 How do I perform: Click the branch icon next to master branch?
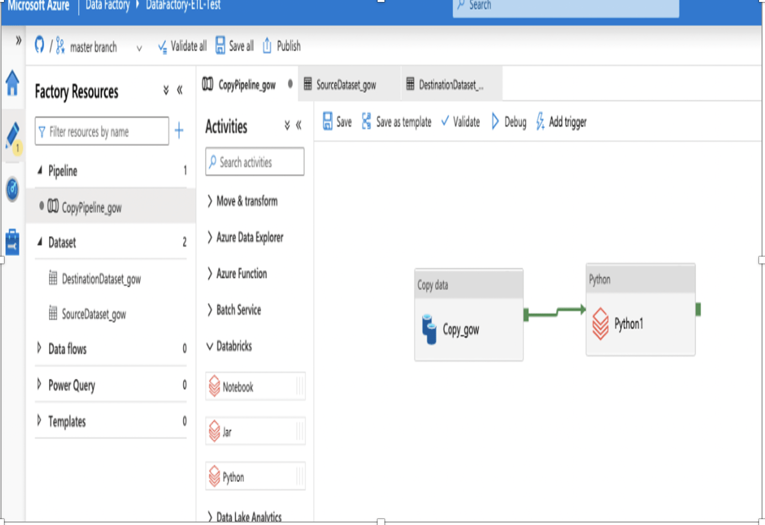click(x=60, y=46)
